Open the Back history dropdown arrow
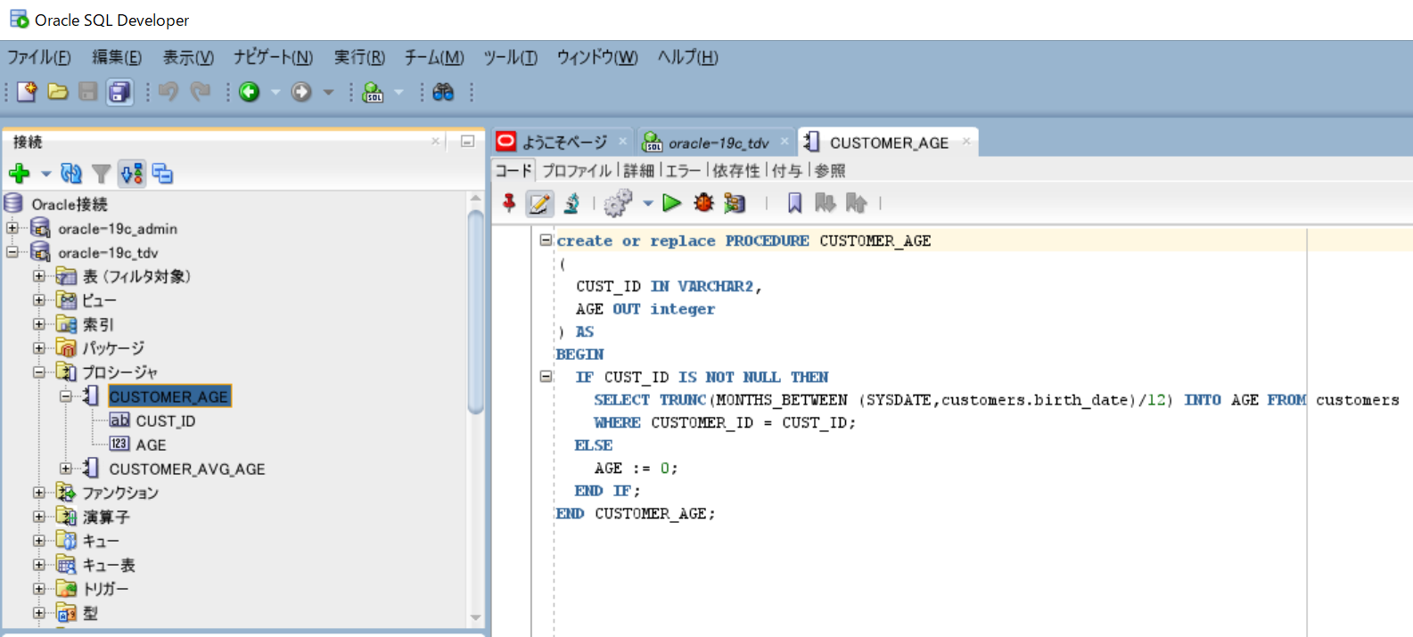The height and width of the screenshot is (637, 1413). 275,92
